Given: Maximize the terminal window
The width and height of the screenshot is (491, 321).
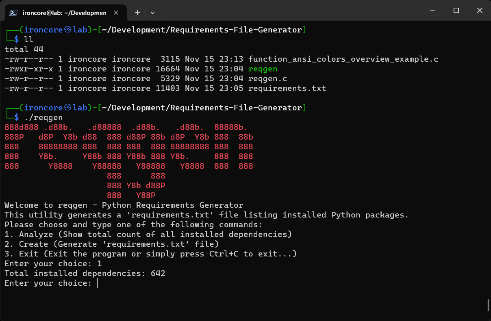Looking at the screenshot, I should 456,10.
